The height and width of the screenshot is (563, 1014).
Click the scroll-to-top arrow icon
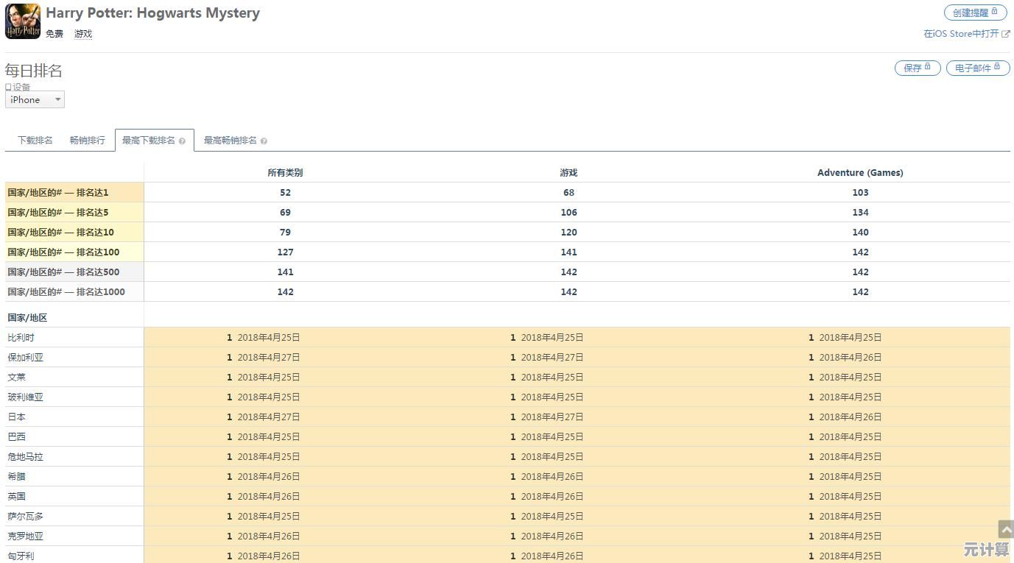pos(1005,529)
